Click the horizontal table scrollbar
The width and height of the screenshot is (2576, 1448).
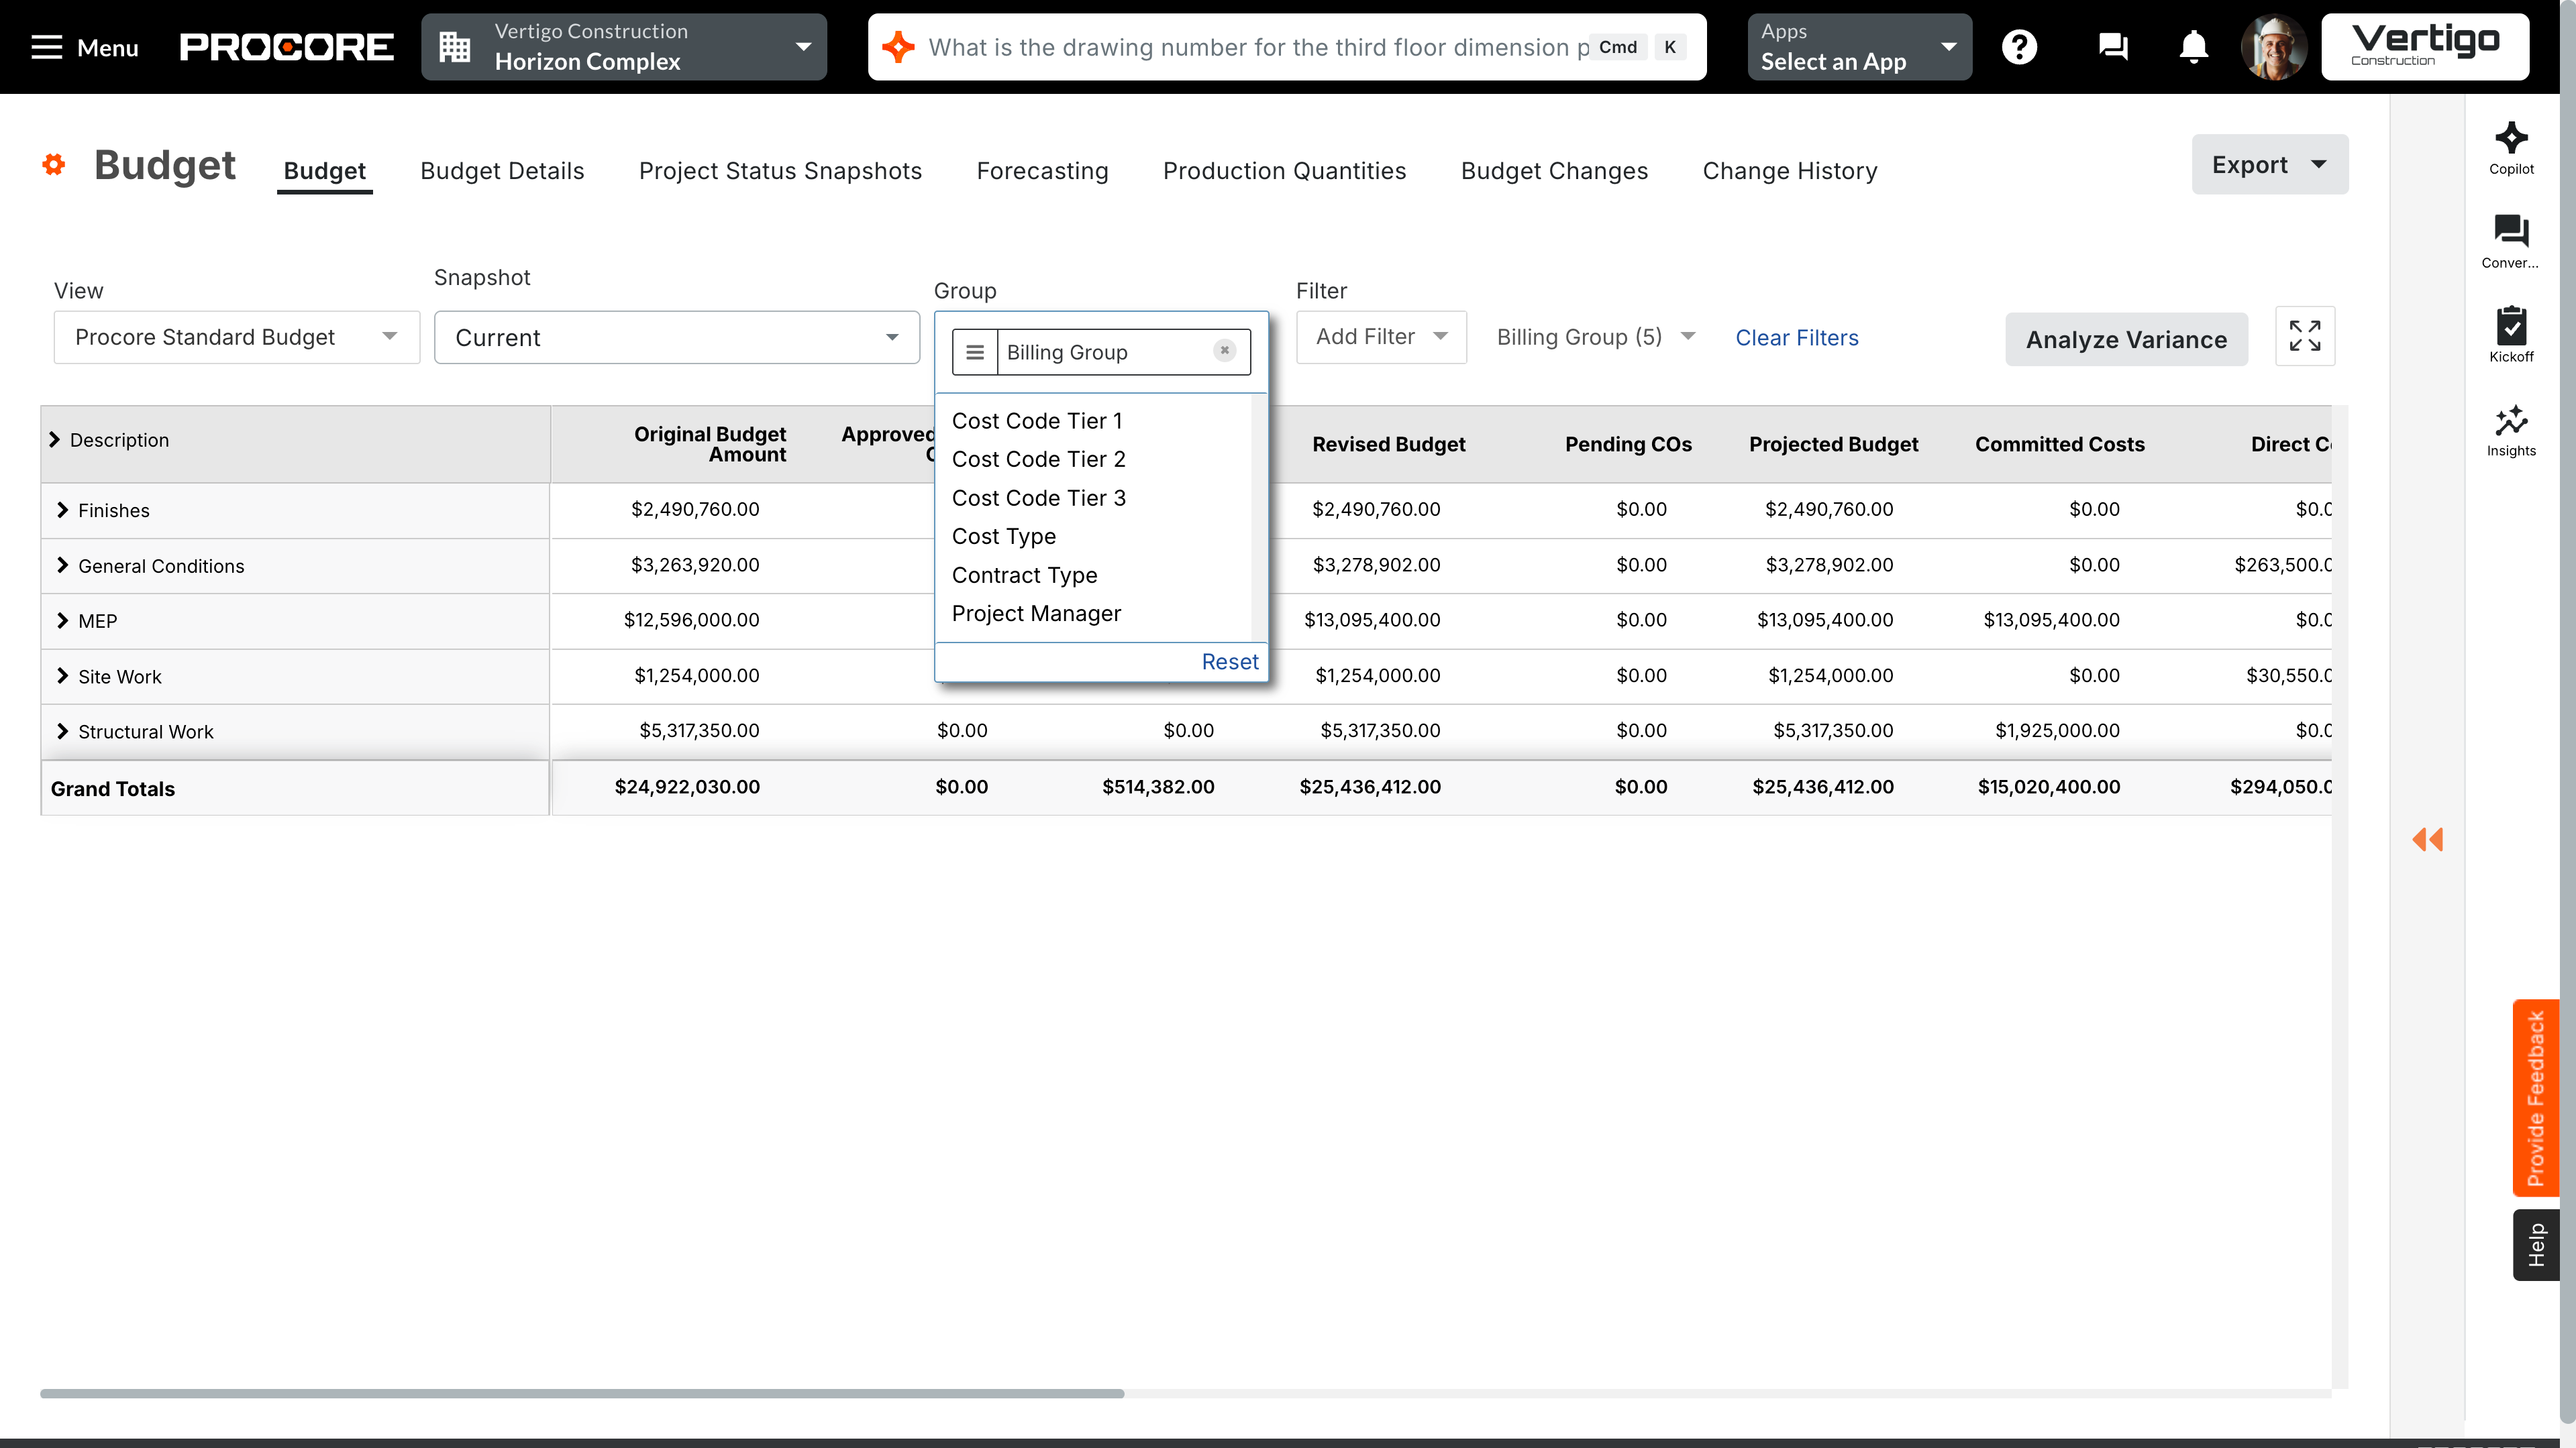[x=582, y=1393]
